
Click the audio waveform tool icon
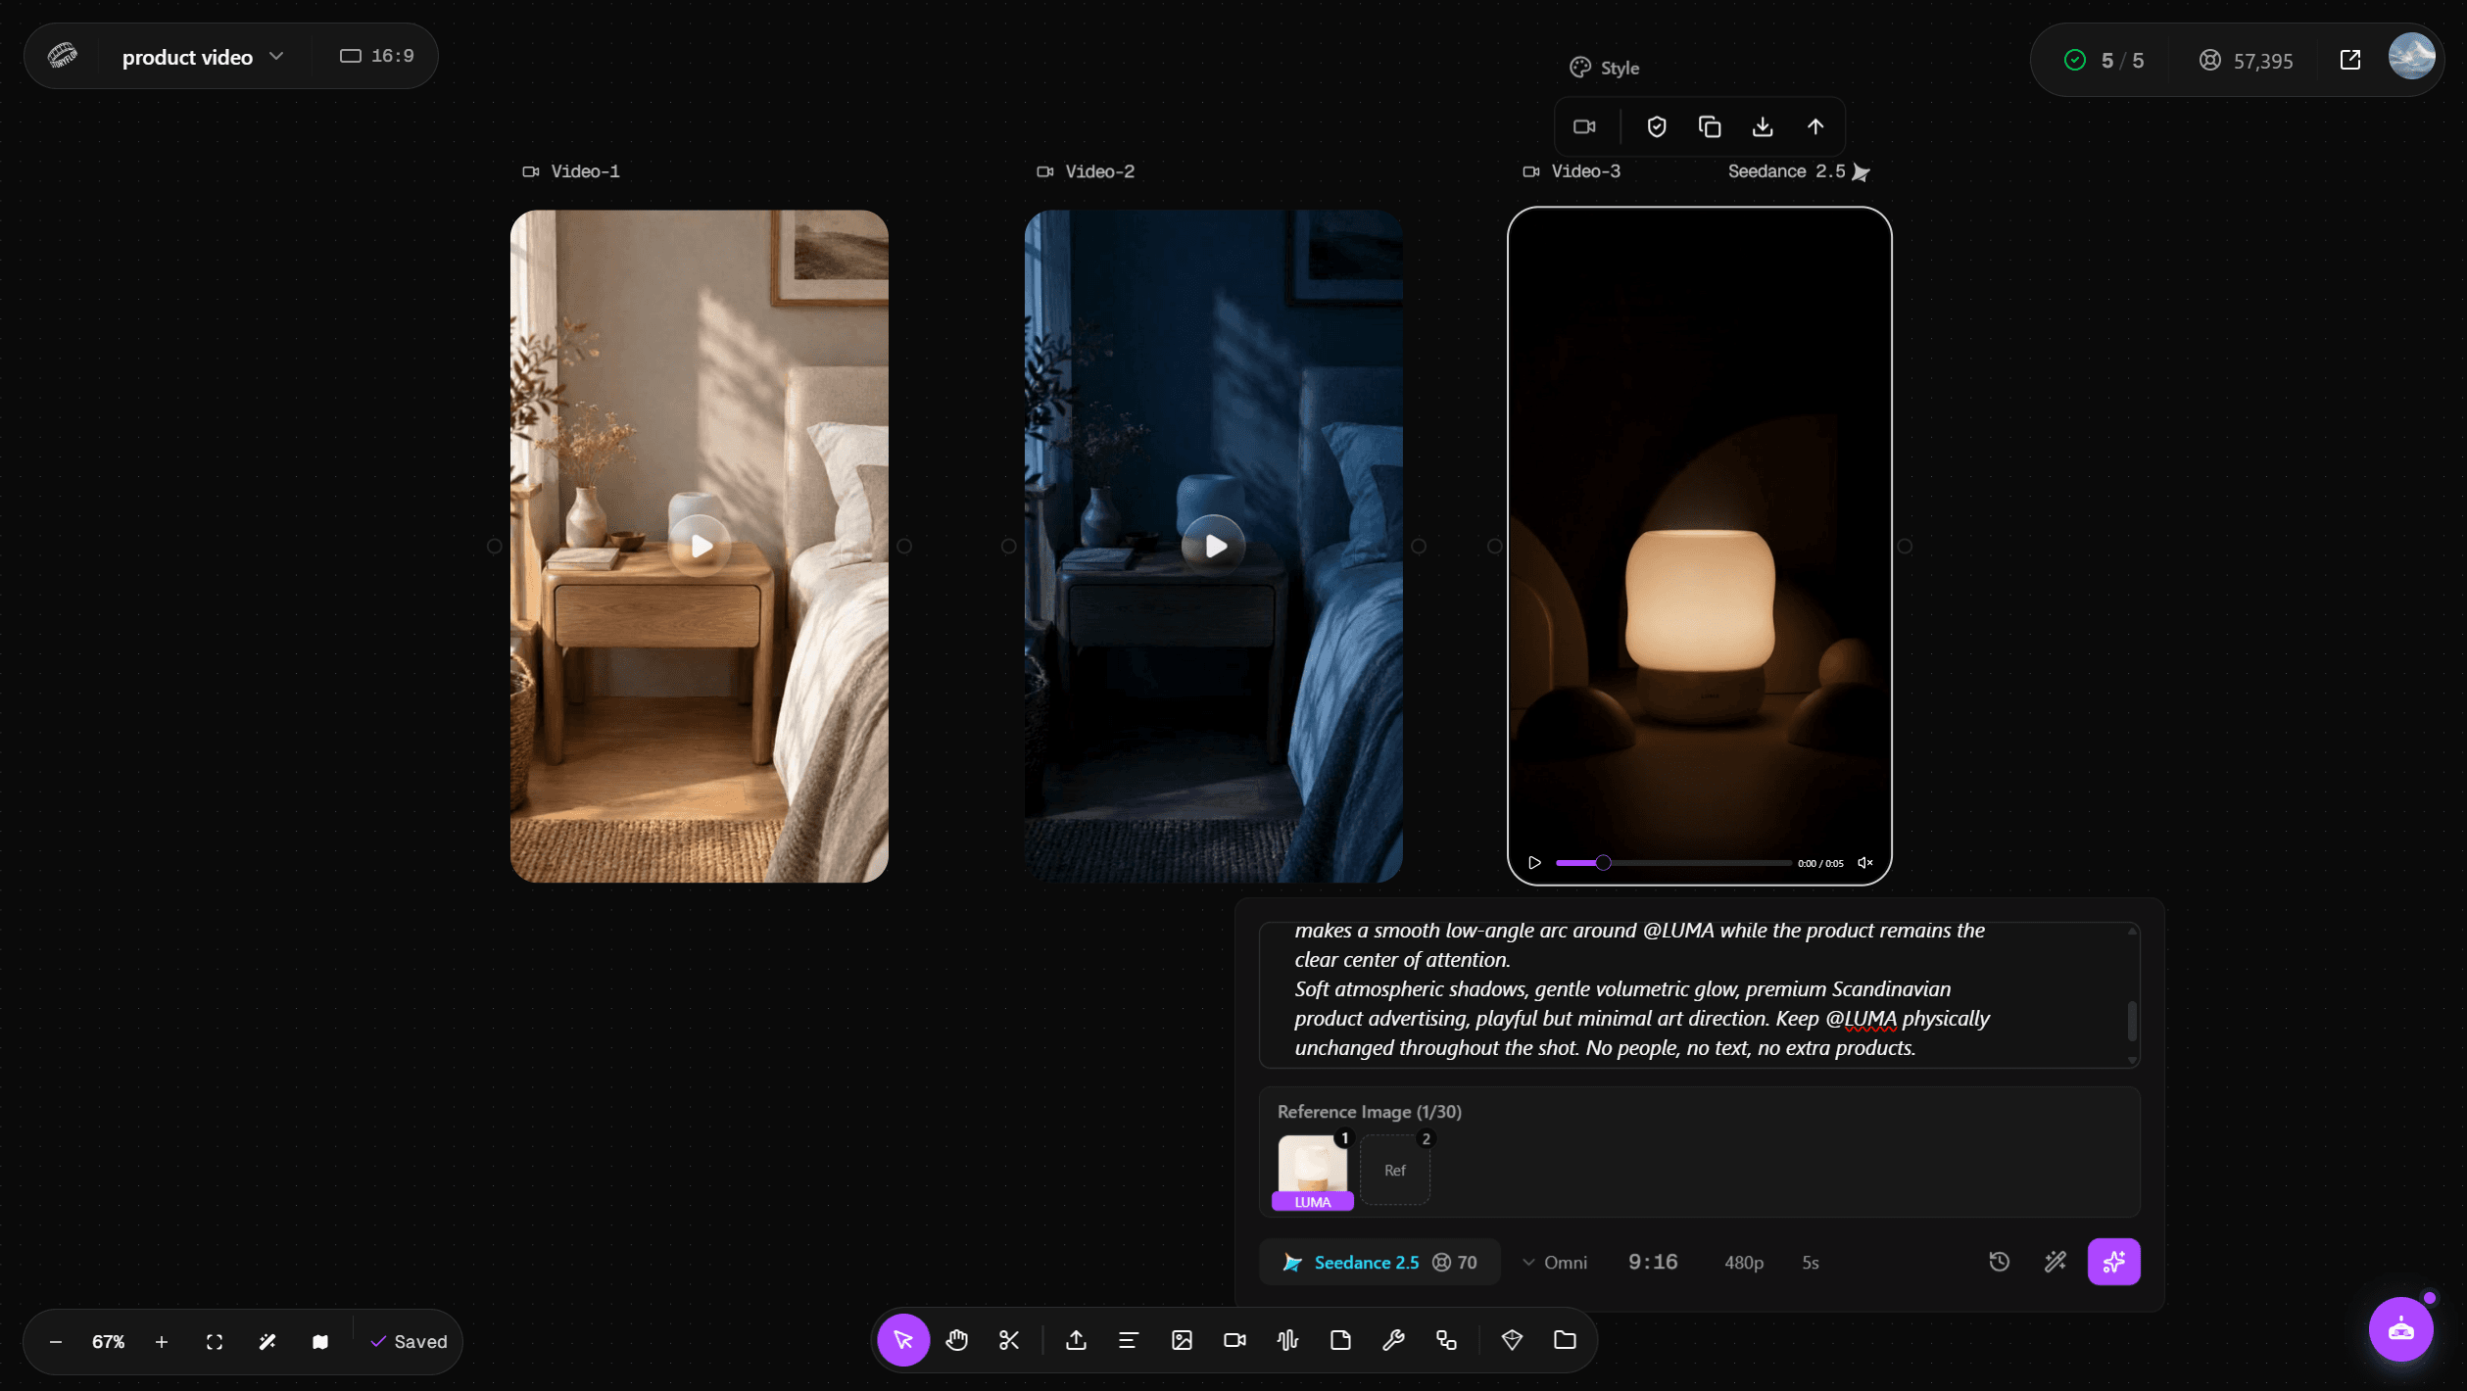tap(1287, 1340)
